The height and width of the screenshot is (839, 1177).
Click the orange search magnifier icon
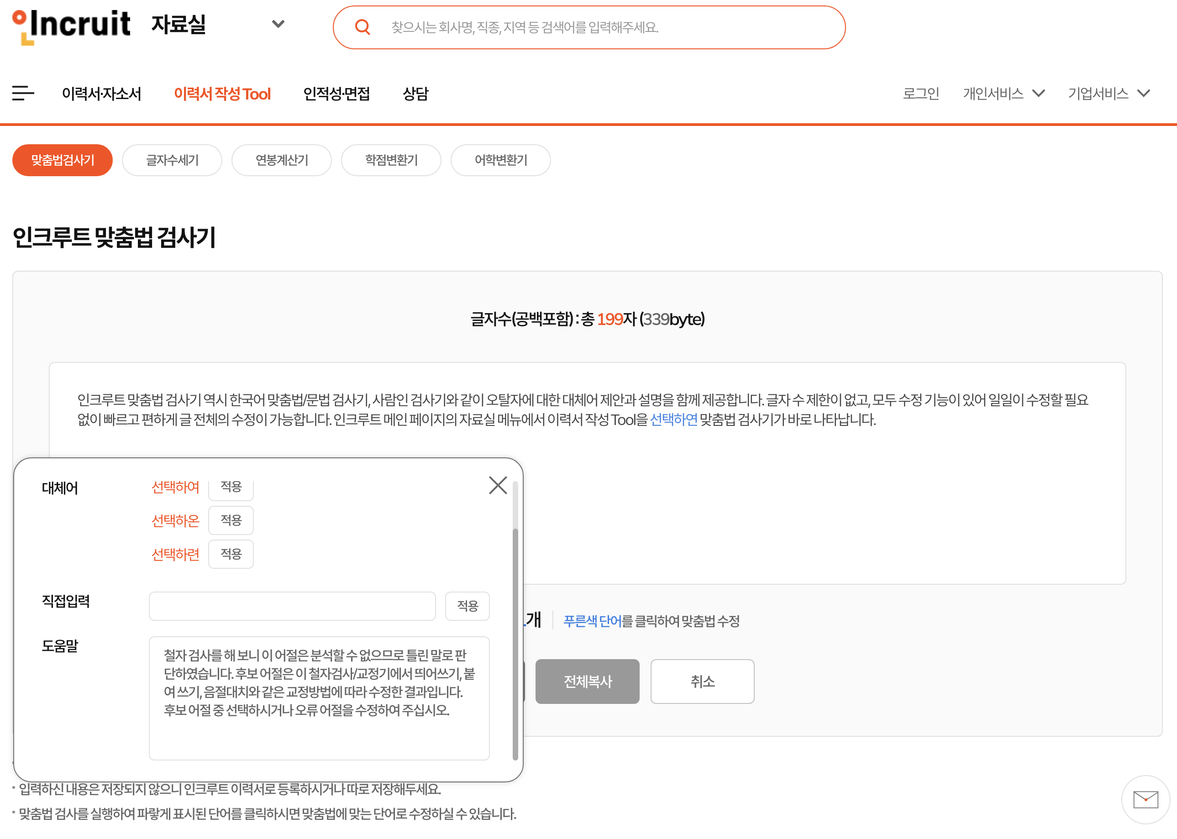pyautogui.click(x=363, y=27)
